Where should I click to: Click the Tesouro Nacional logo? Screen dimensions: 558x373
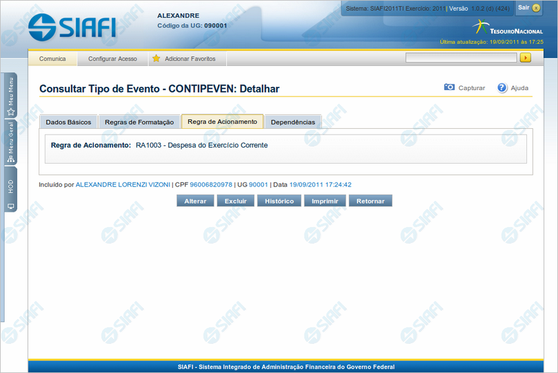(x=507, y=27)
